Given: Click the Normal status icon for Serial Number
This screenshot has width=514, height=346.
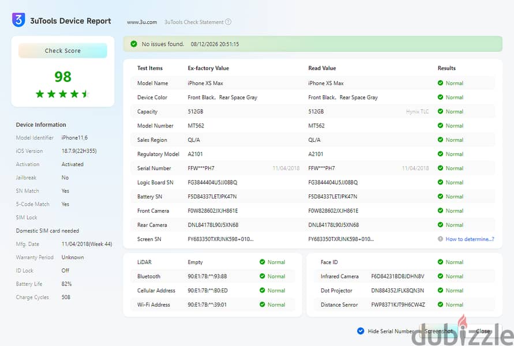Looking at the screenshot, I should tap(440, 168).
